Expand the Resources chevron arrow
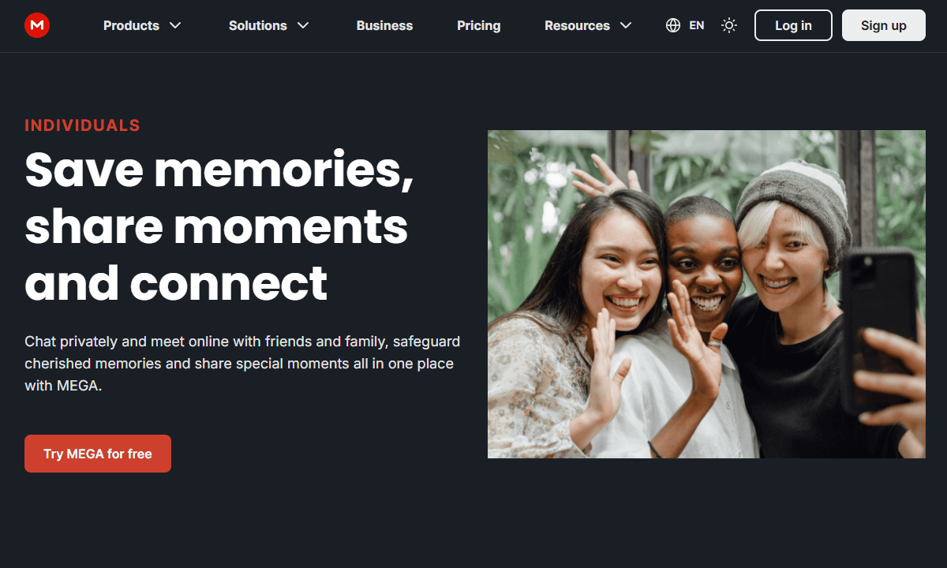Screen dimensions: 947x568 pos(626,25)
